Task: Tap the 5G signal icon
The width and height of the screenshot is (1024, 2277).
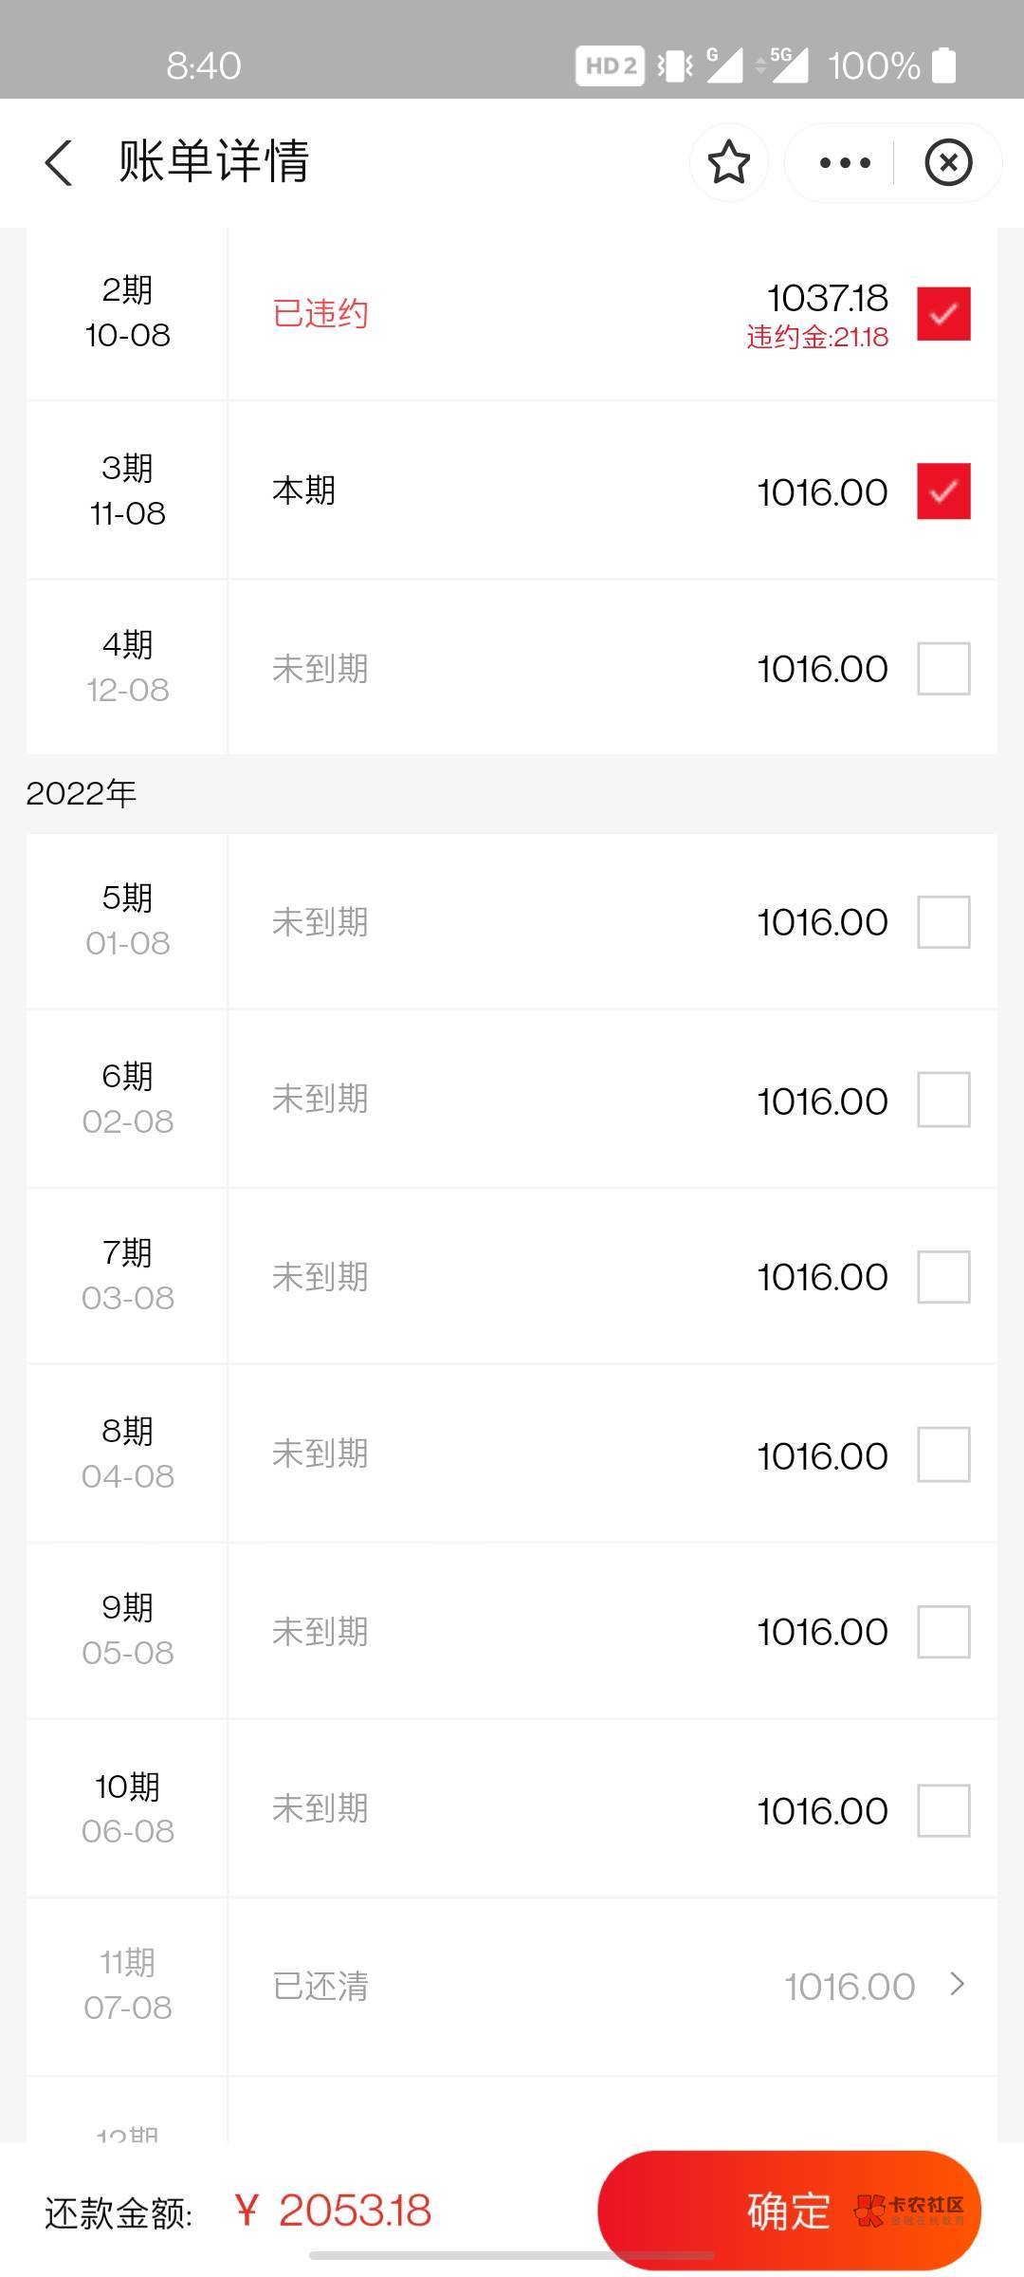Action: [785, 65]
